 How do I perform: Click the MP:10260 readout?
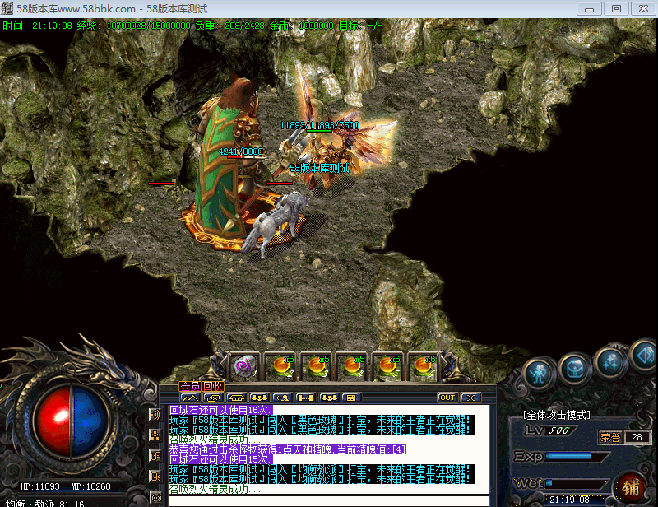90,486
